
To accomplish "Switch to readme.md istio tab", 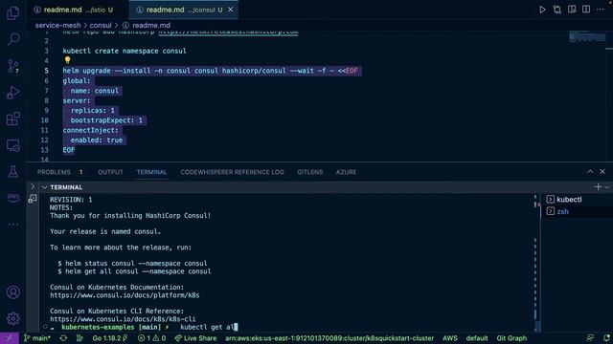I will [x=73, y=10].
